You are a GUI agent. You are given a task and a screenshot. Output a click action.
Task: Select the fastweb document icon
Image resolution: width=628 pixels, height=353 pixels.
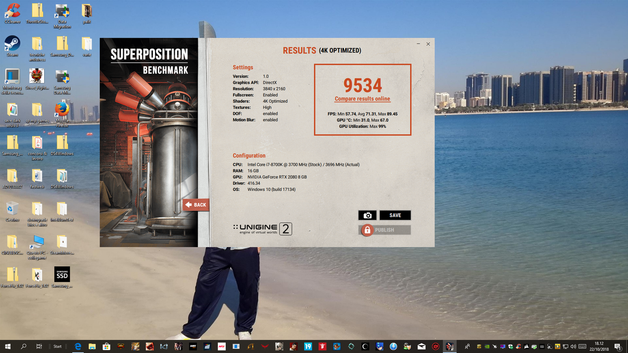(37, 178)
